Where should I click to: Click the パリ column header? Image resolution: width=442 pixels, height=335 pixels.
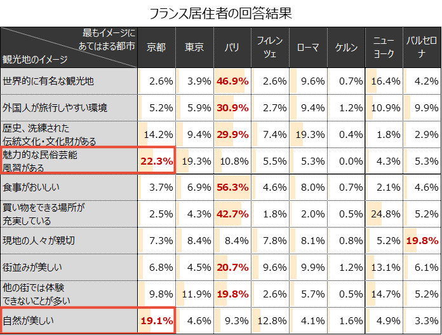coord(232,48)
